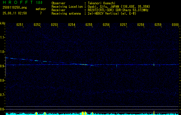181x115 pixels.
Task: Click time marker 0253
Action: (x=54, y=25)
